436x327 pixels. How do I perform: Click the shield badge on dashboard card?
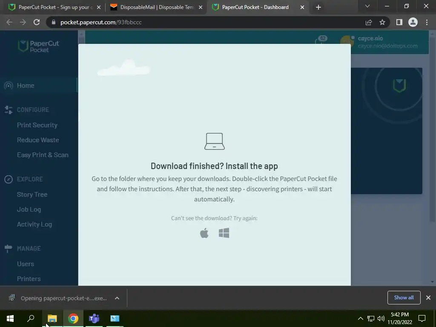pyautogui.click(x=399, y=85)
